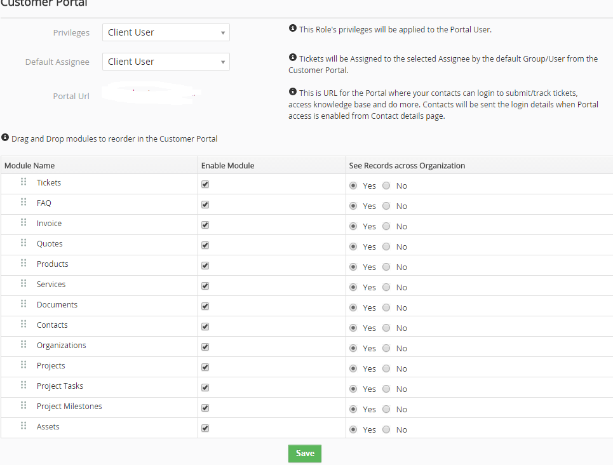The height and width of the screenshot is (465, 613).
Task: Uncheck Enable Module for Tickets
Action: pos(205,184)
